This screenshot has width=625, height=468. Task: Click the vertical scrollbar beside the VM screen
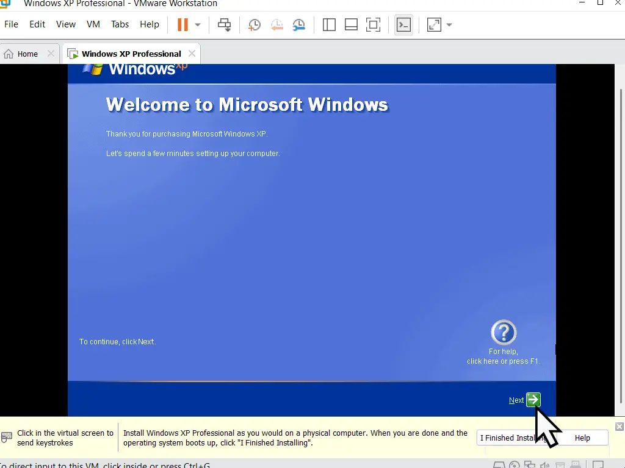pos(620,247)
